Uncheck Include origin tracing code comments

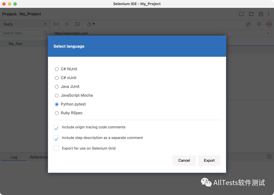click(x=56, y=127)
